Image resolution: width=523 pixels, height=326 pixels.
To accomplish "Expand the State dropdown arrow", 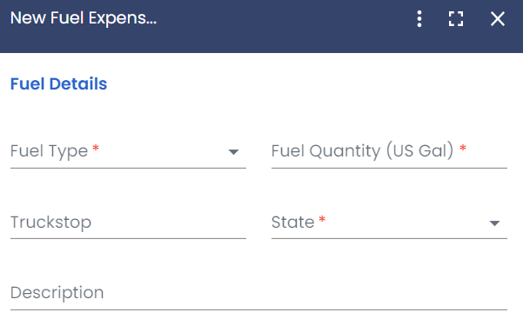I will 494,223.
